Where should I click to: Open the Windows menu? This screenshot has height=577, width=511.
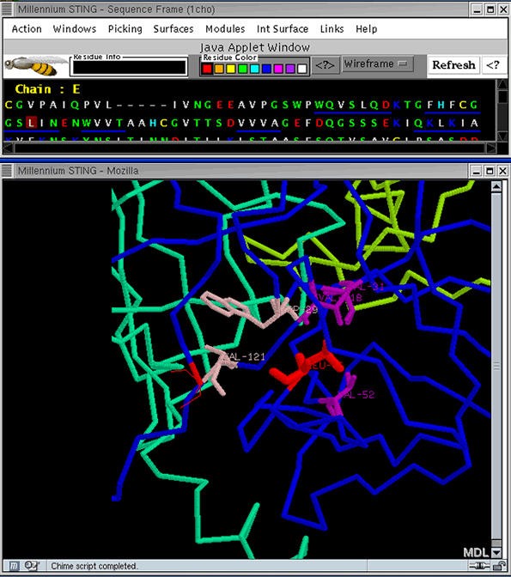[75, 28]
